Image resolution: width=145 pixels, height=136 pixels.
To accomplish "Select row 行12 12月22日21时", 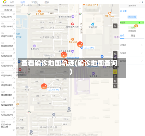I will coord(8,114).
